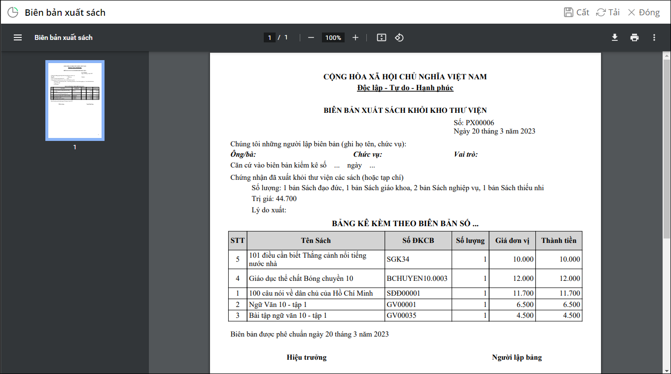This screenshot has width=671, height=374.
Task: Close the dialog with Đóng
Action: coord(643,12)
